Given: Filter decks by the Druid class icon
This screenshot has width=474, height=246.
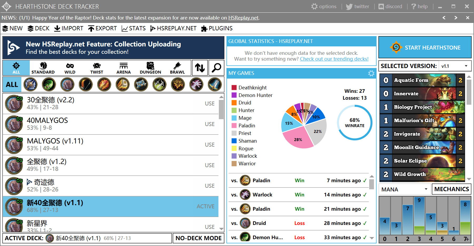Looking at the screenshot, I should [x=67, y=85].
